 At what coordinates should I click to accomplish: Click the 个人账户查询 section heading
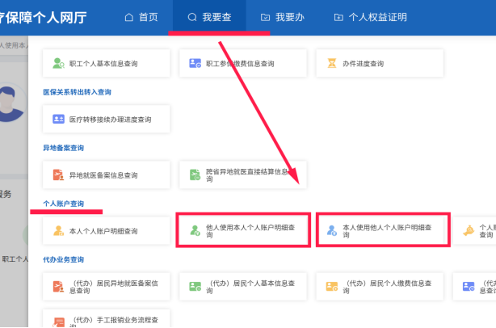click(x=63, y=204)
